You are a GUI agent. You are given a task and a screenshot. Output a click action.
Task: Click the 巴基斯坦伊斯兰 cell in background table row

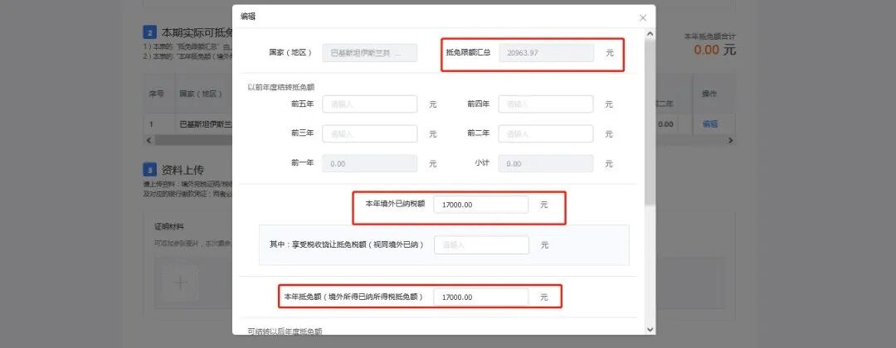click(x=206, y=123)
